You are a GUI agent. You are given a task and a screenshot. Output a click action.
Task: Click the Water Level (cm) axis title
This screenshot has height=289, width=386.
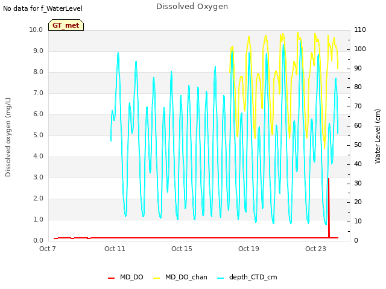click(378, 137)
